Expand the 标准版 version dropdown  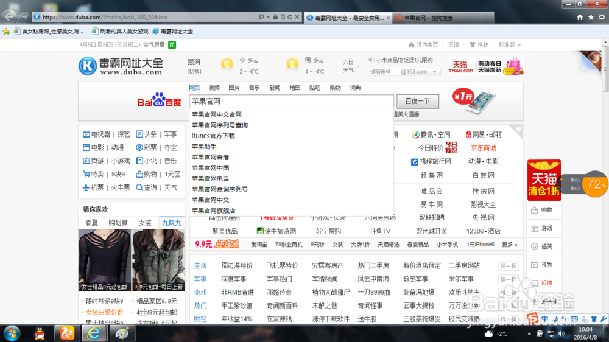[519, 45]
